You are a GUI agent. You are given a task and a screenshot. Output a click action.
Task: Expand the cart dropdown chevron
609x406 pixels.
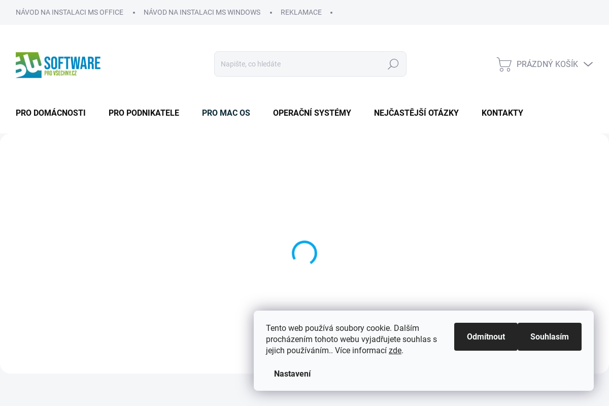pos(588,64)
